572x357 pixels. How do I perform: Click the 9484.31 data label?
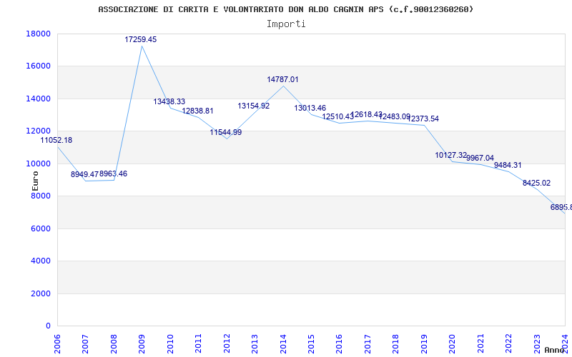pyautogui.click(x=508, y=166)
